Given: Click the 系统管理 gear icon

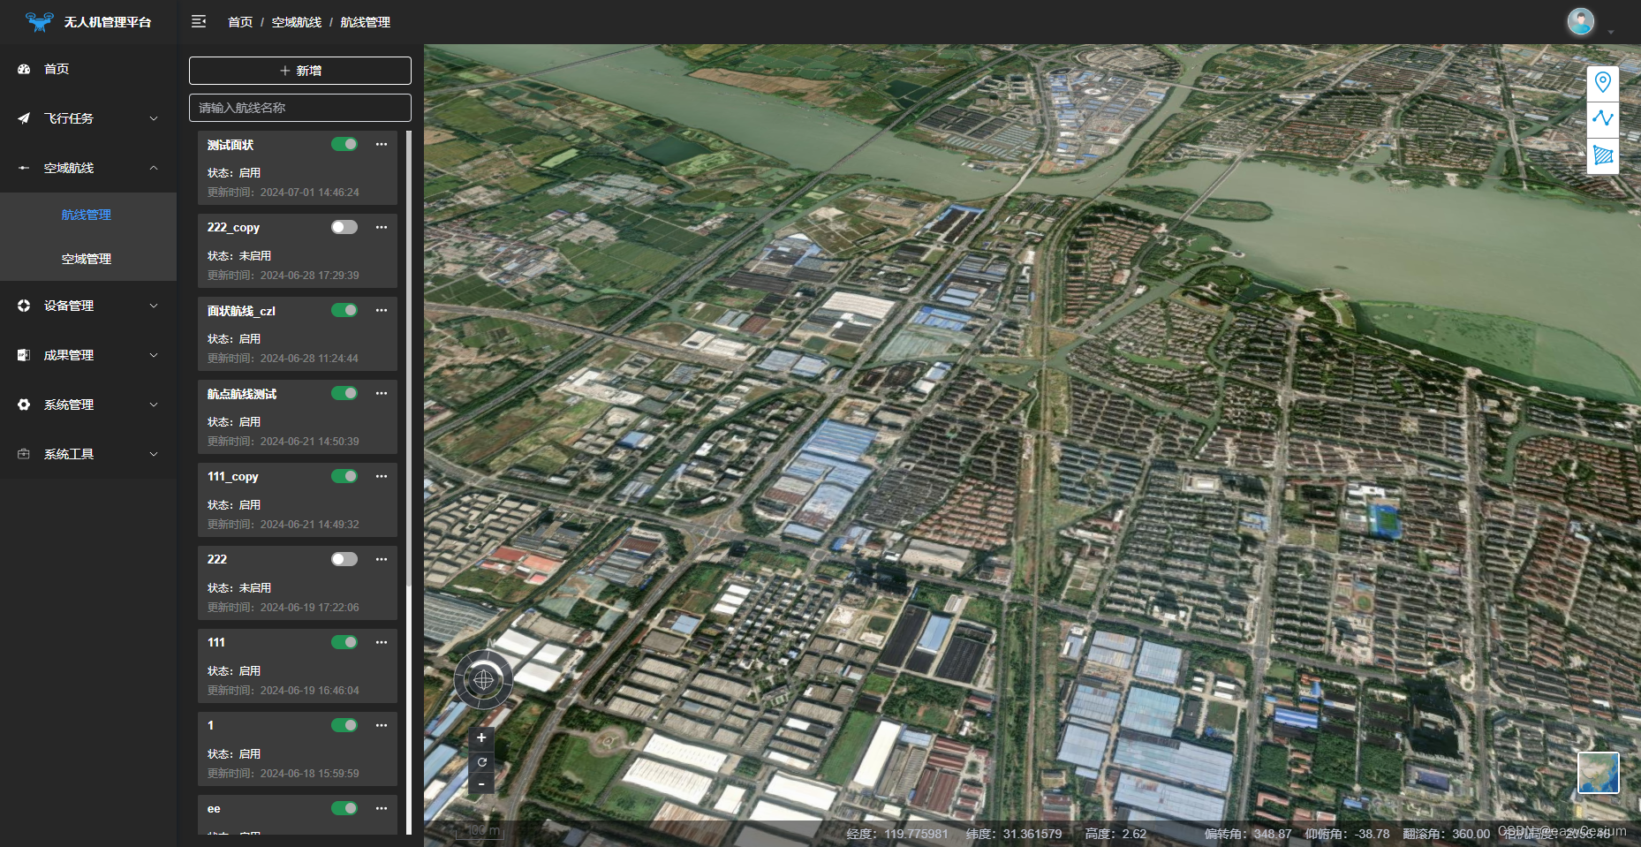Looking at the screenshot, I should pos(24,405).
